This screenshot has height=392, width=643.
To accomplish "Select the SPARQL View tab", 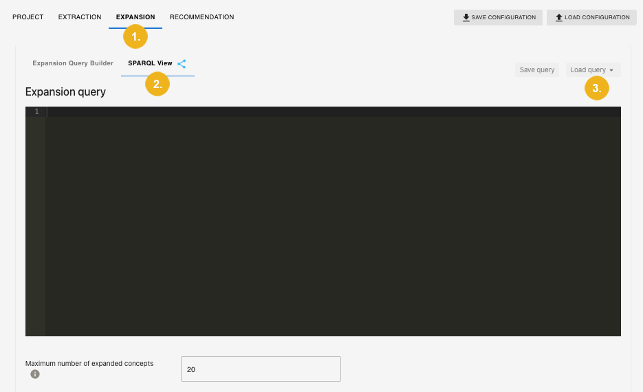I will pyautogui.click(x=150, y=63).
